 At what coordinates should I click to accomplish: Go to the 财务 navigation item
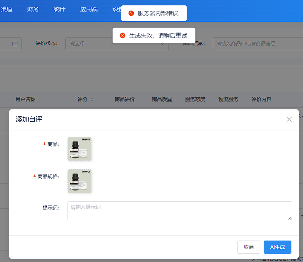tap(33, 9)
